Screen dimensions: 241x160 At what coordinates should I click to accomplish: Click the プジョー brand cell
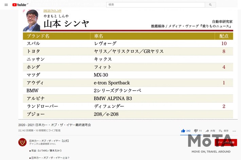pyautogui.click(x=36, y=114)
